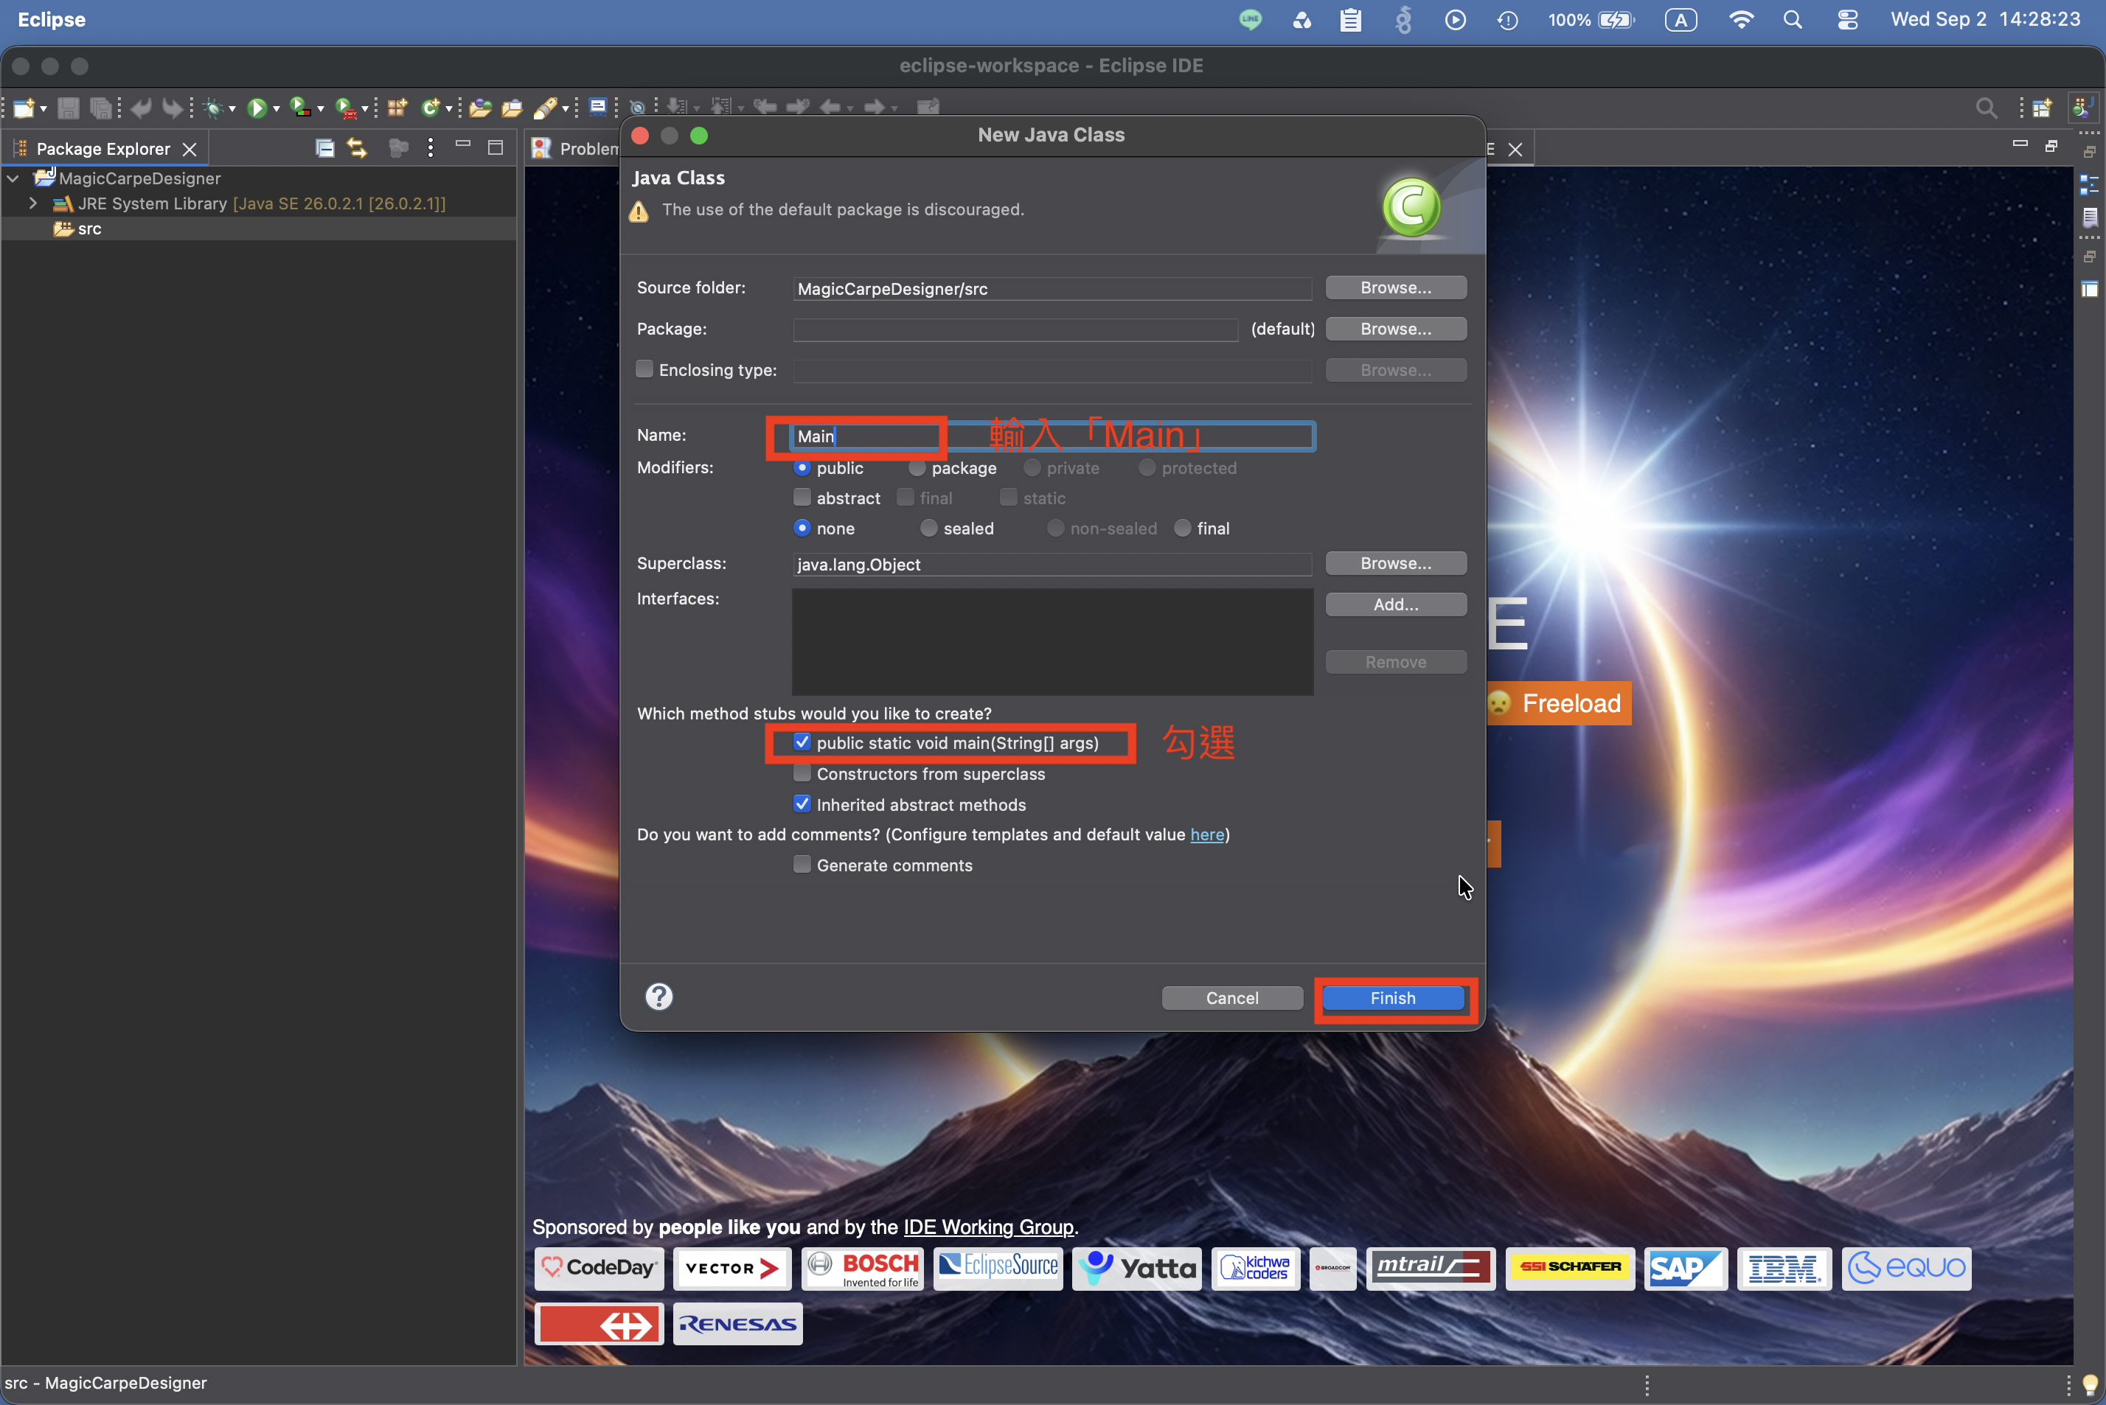Switch to the Problems tab
Viewport: 2106px width, 1405px height.
click(576, 149)
